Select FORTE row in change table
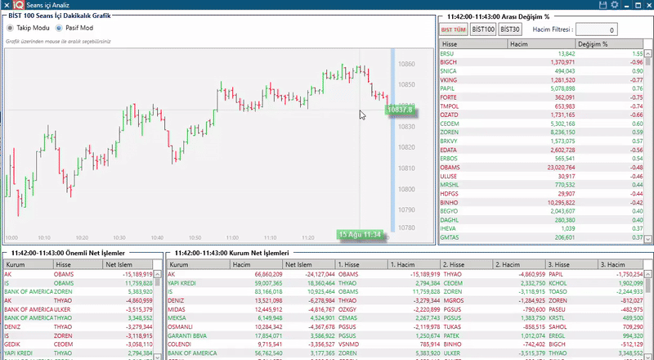Screen dimensions: 654x360 click(x=541, y=97)
